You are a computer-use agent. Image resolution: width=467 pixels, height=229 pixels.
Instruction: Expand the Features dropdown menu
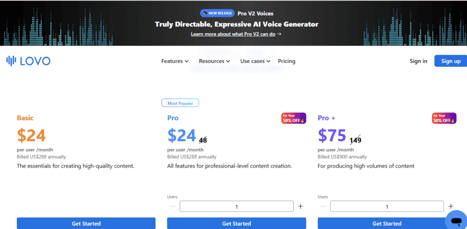[175, 61]
